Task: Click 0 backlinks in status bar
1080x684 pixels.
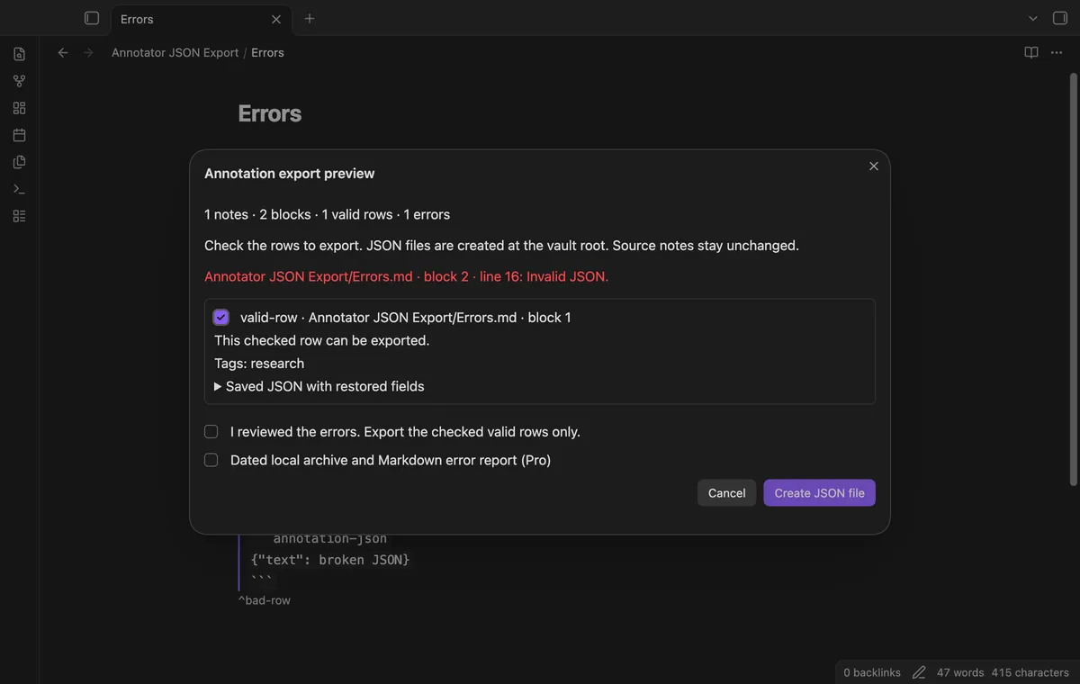Action: [x=872, y=672]
